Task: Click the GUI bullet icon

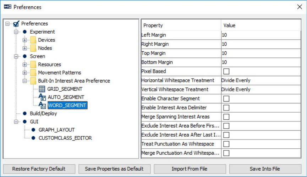Action: click(25, 122)
